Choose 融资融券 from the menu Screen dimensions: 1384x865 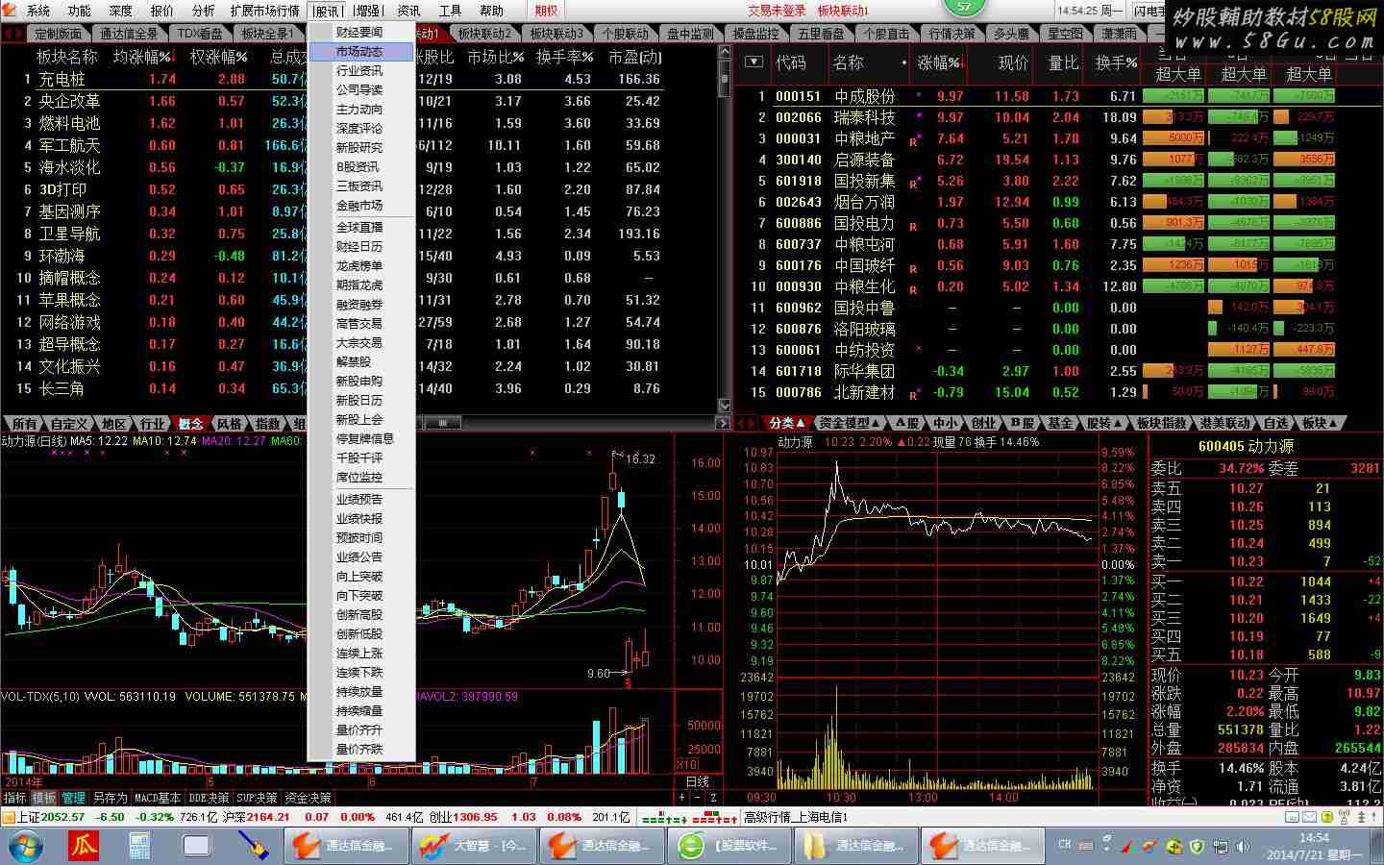point(360,305)
